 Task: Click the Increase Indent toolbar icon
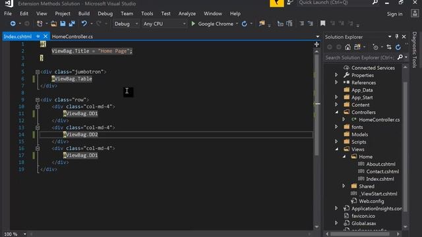click(311, 24)
